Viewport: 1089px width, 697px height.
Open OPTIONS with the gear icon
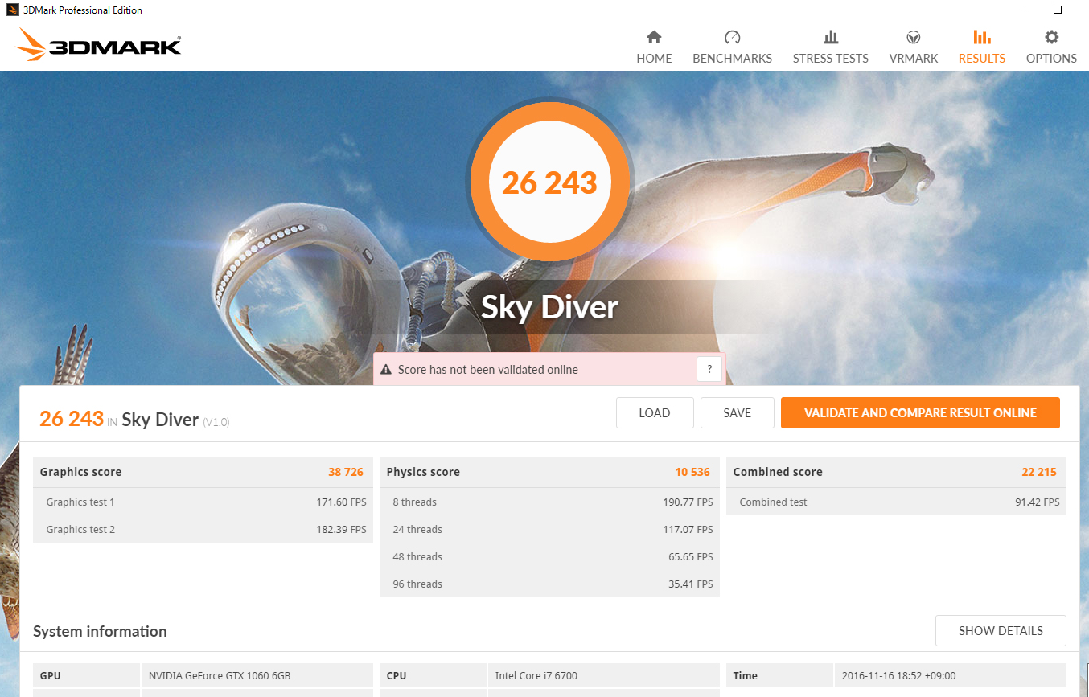[x=1051, y=47]
